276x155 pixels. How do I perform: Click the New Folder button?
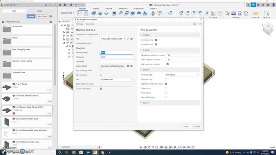pyautogui.click(x=42, y=16)
